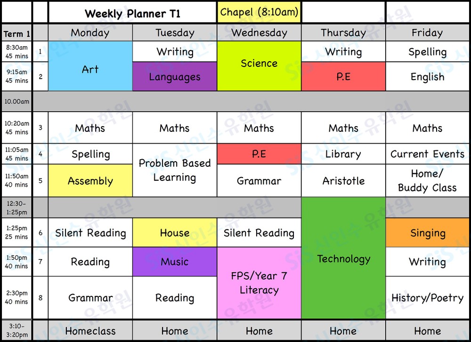Viewport: 471px width, 342px height.
Task: Select the Problem Based Learning cell
Action: tap(175, 170)
